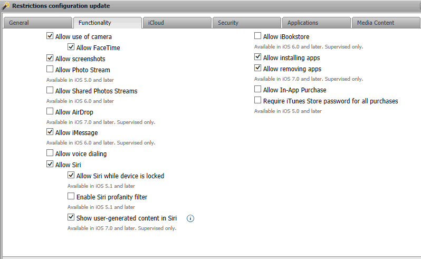This screenshot has height=259, width=421.
Task: Click the wizard icon in the title bar
Action: (x=5, y=6)
